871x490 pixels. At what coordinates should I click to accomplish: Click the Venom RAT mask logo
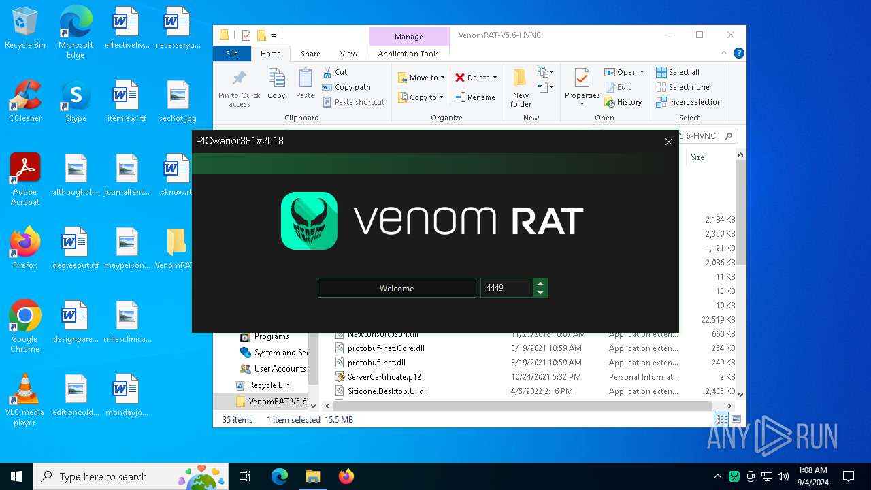coord(309,220)
